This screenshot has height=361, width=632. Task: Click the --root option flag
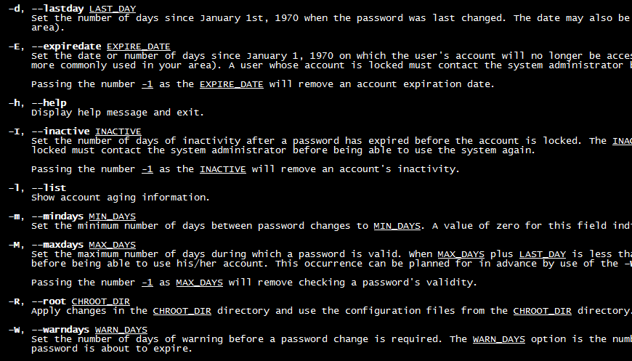point(49,301)
